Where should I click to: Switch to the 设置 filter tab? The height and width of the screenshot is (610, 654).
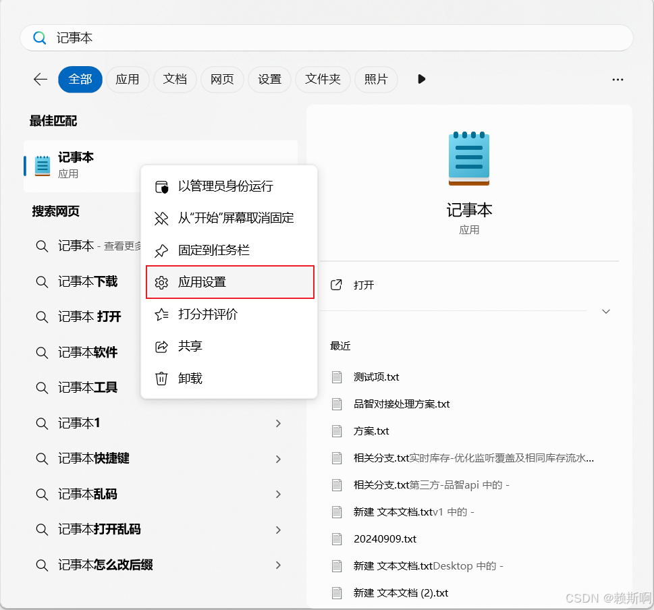tap(269, 79)
